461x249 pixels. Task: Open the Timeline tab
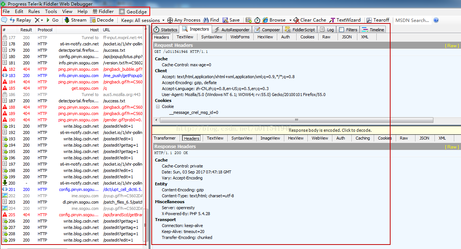373,30
